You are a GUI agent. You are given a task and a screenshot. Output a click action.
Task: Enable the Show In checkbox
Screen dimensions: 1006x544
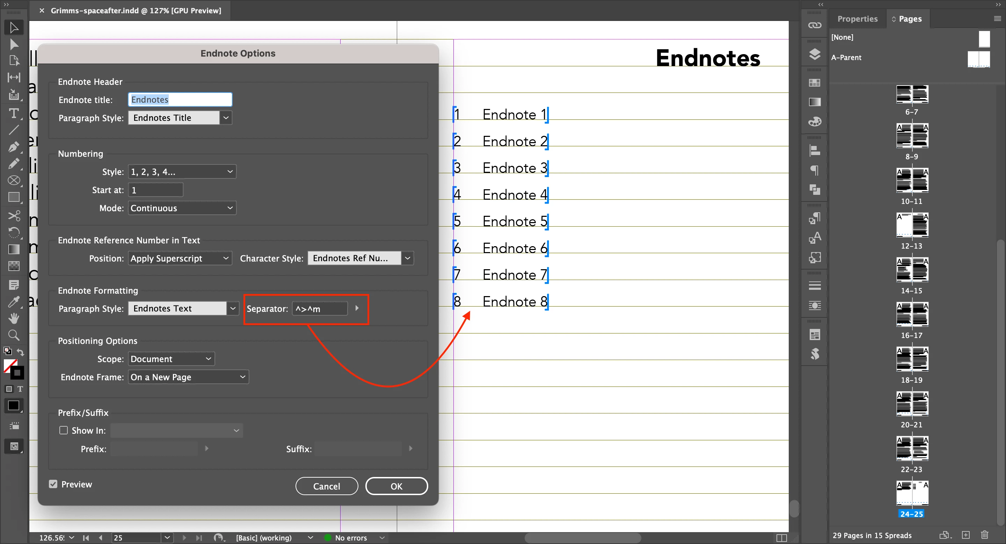63,430
